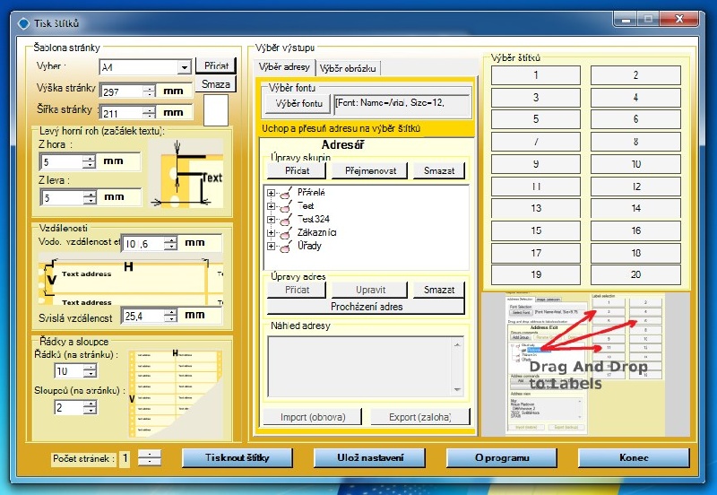Select label slot 8

pyautogui.click(x=635, y=142)
